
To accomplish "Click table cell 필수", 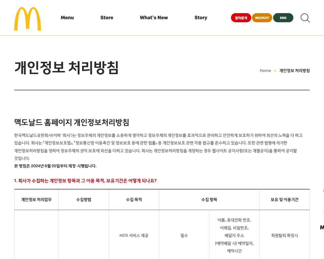I will [x=184, y=235].
